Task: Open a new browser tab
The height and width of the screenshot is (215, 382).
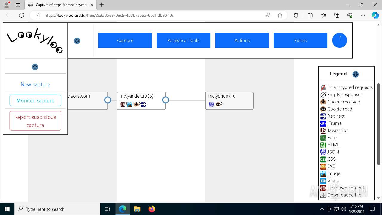Action: pyautogui.click(x=102, y=5)
